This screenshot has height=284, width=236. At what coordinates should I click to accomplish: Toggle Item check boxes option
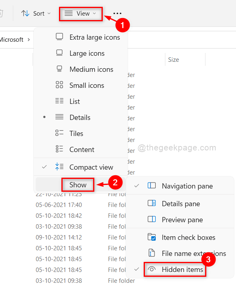coord(180,237)
